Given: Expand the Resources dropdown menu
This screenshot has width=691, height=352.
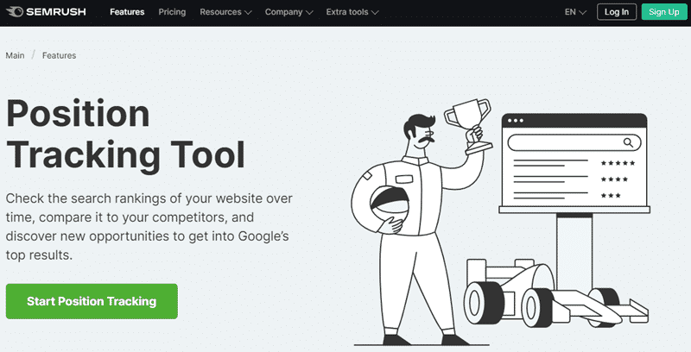Looking at the screenshot, I should [225, 13].
